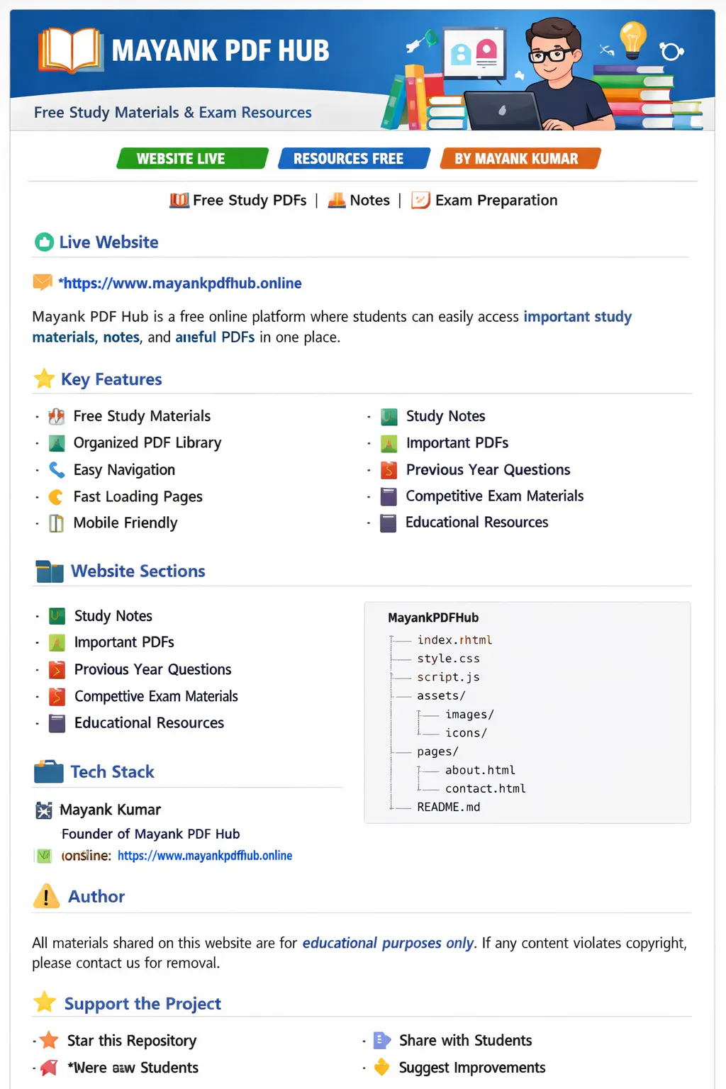Click the books icon beside Free Study PDFs
Screen dimensions: 726x1089
(x=179, y=201)
